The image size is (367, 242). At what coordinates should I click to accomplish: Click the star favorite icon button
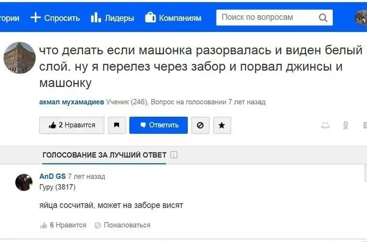click(222, 125)
